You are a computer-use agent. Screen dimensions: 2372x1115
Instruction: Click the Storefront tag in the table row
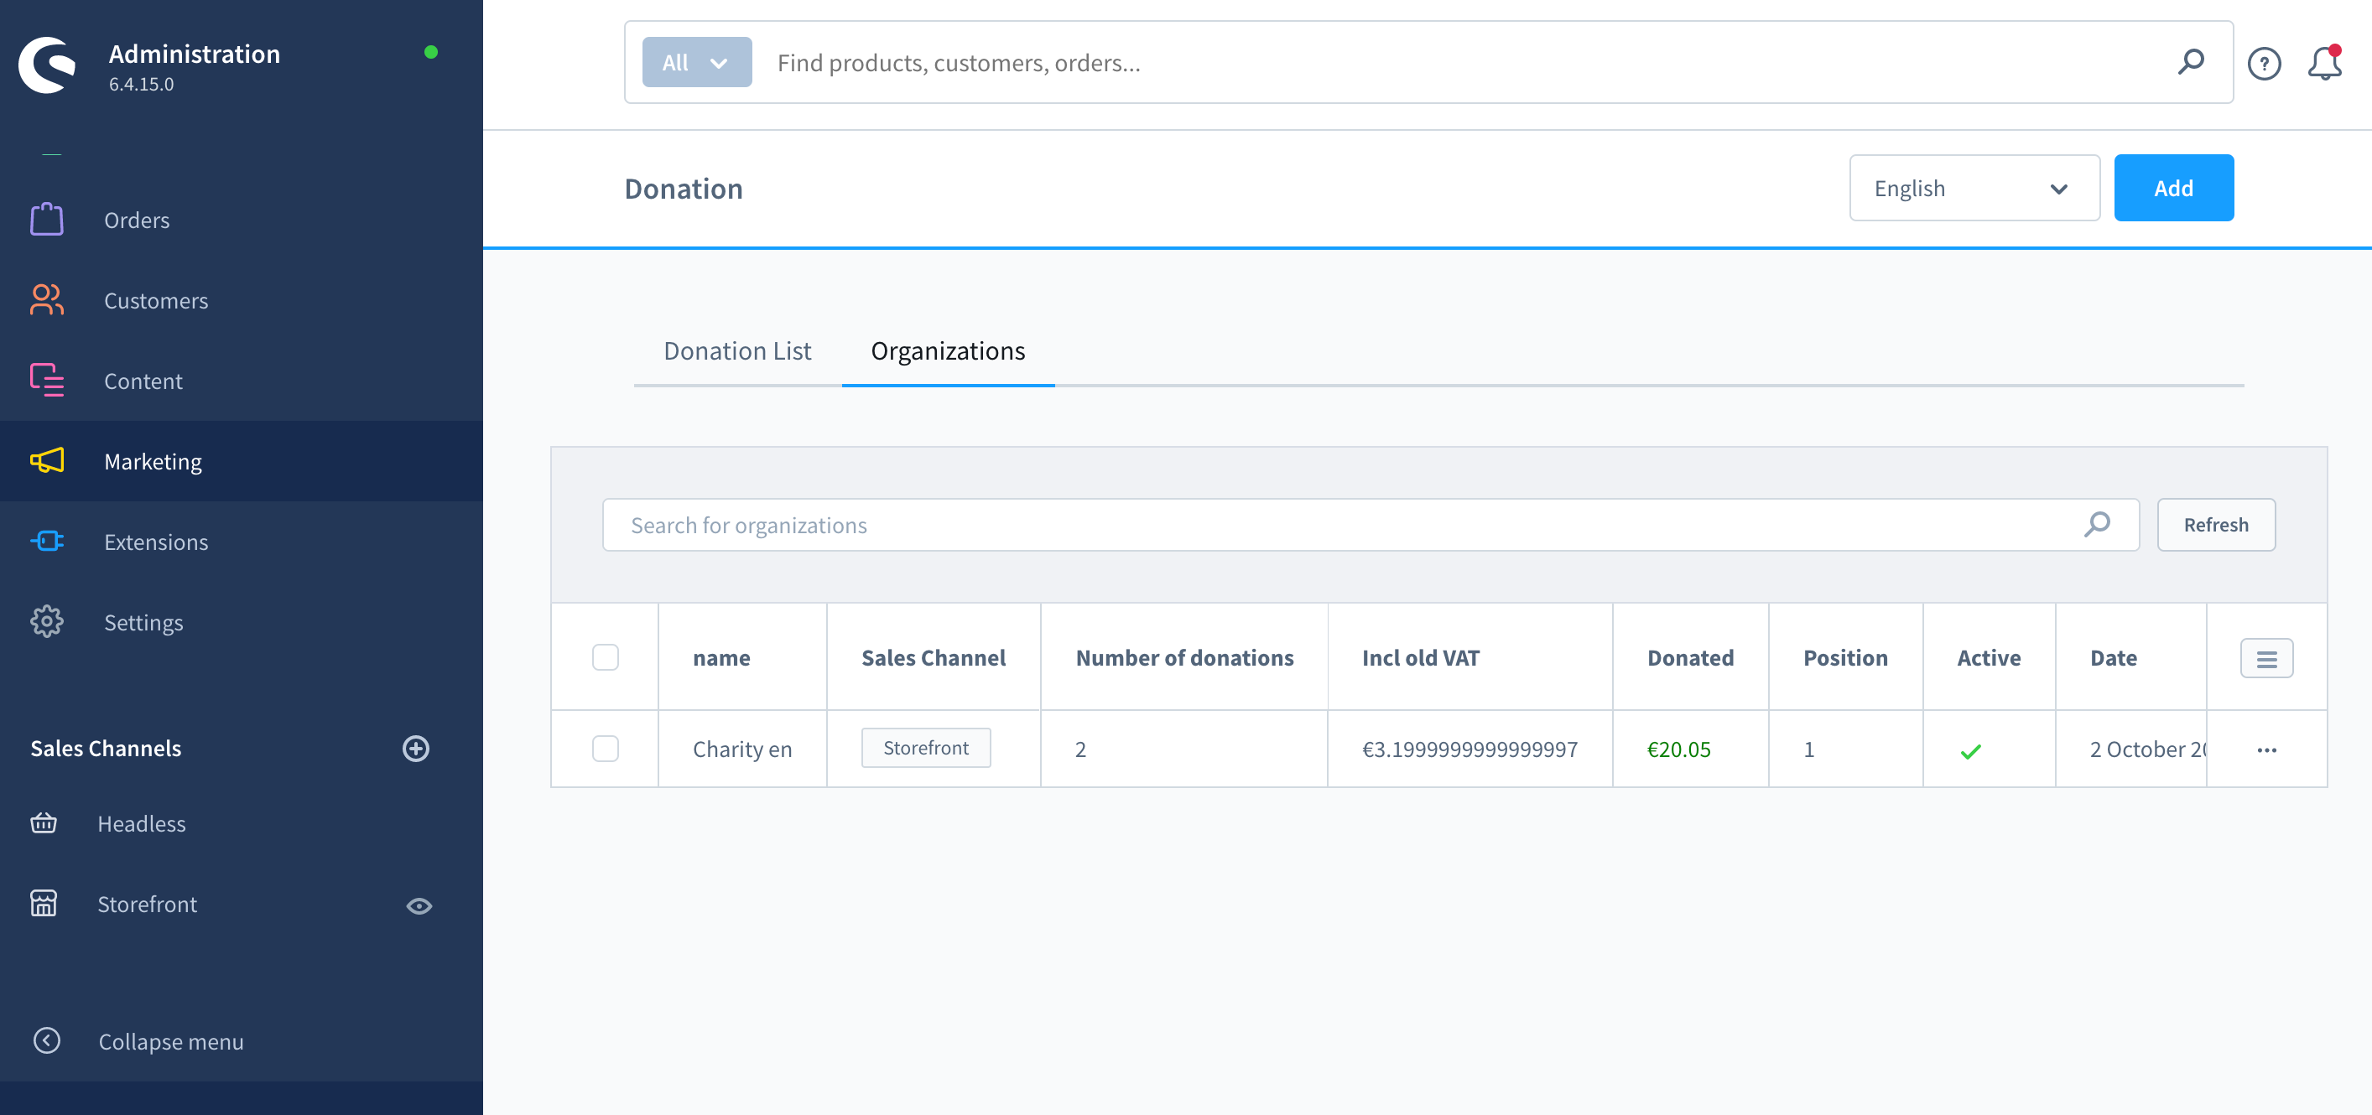(925, 748)
